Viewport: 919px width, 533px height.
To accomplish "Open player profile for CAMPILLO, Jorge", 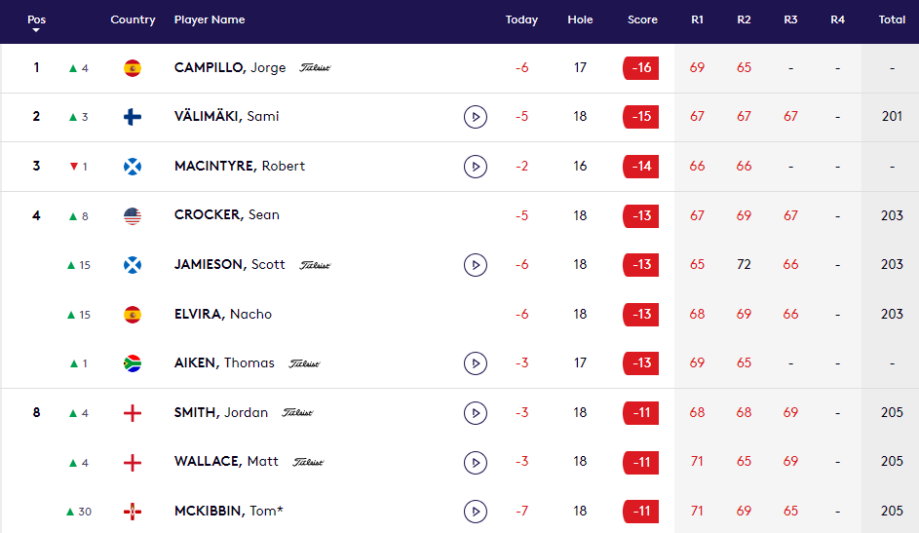I will (x=230, y=68).
